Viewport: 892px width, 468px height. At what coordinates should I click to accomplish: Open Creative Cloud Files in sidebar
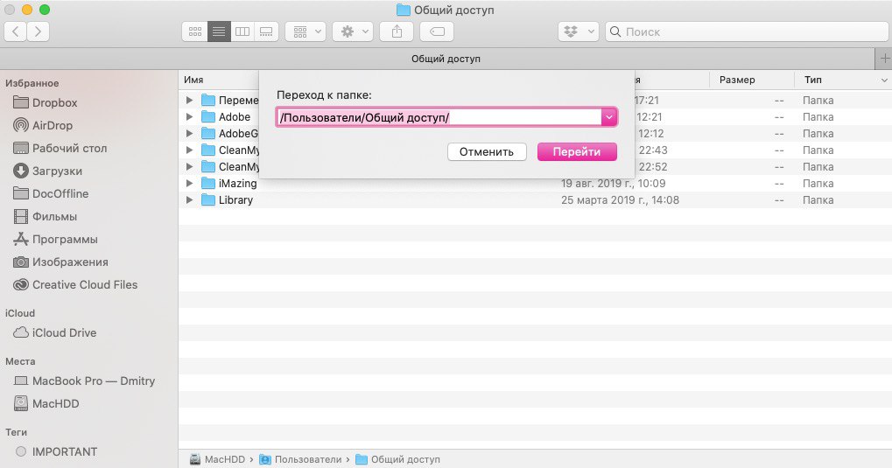(84, 284)
